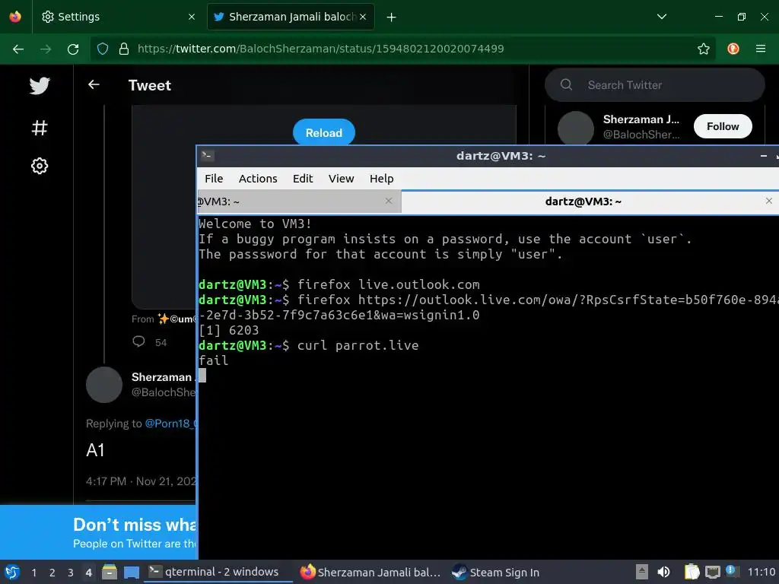Click the blue Reload button
779x584 pixels.
(x=324, y=132)
